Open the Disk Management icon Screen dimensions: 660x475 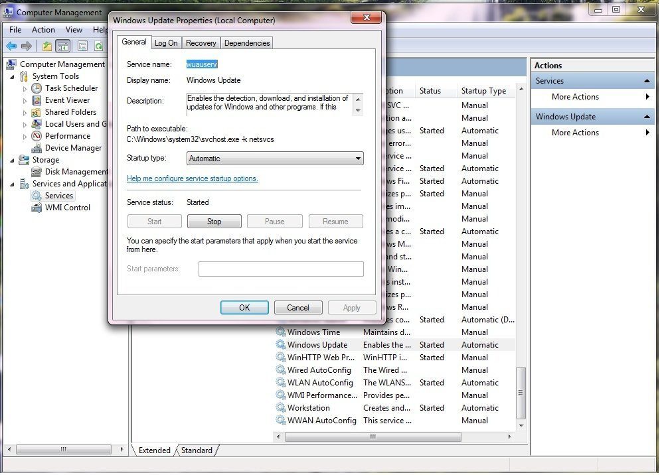(37, 172)
